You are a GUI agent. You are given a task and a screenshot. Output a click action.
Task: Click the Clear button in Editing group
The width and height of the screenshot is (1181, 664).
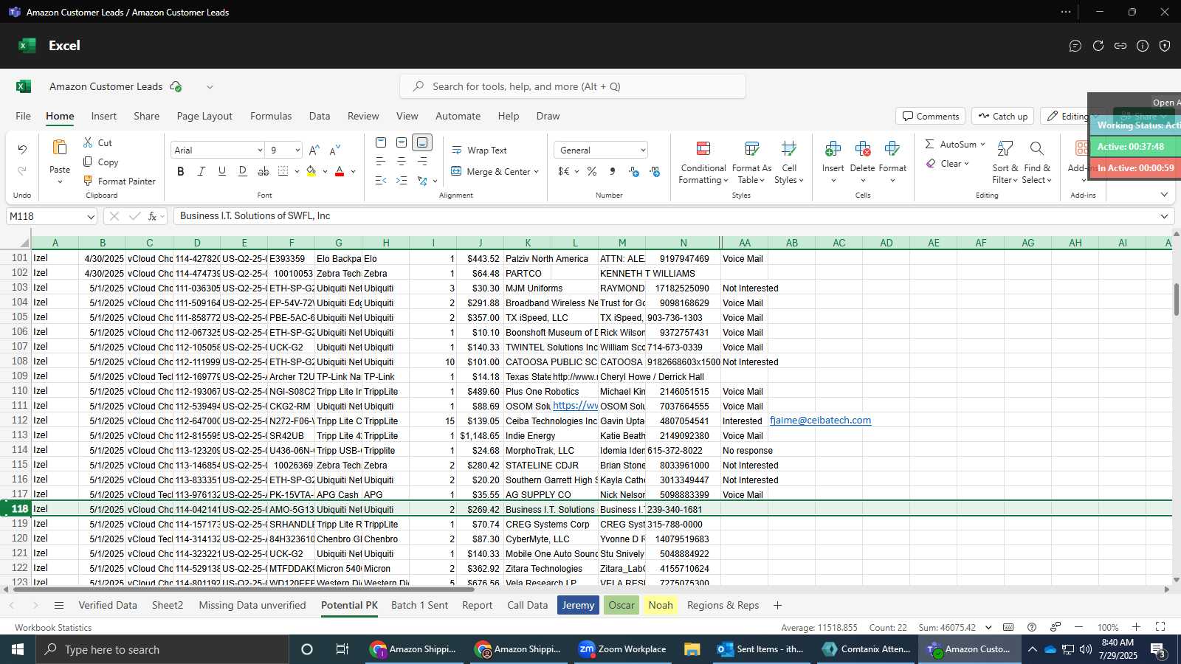click(x=948, y=163)
